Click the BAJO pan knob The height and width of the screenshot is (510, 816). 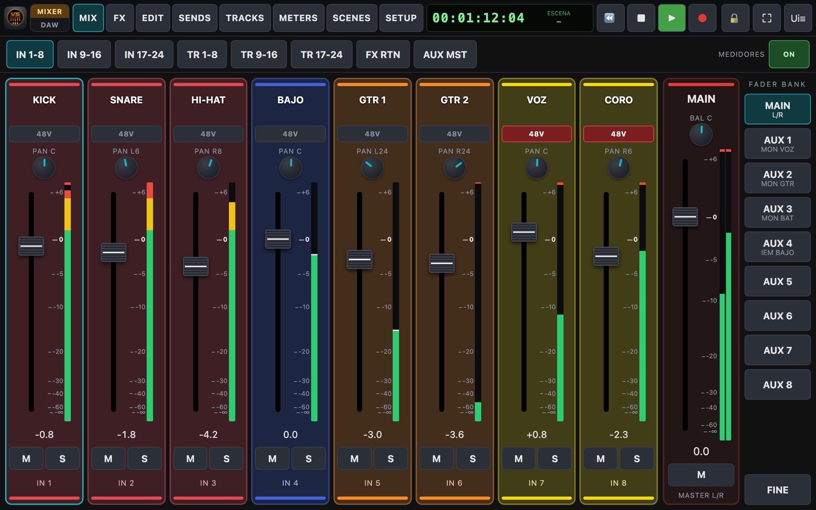[290, 167]
